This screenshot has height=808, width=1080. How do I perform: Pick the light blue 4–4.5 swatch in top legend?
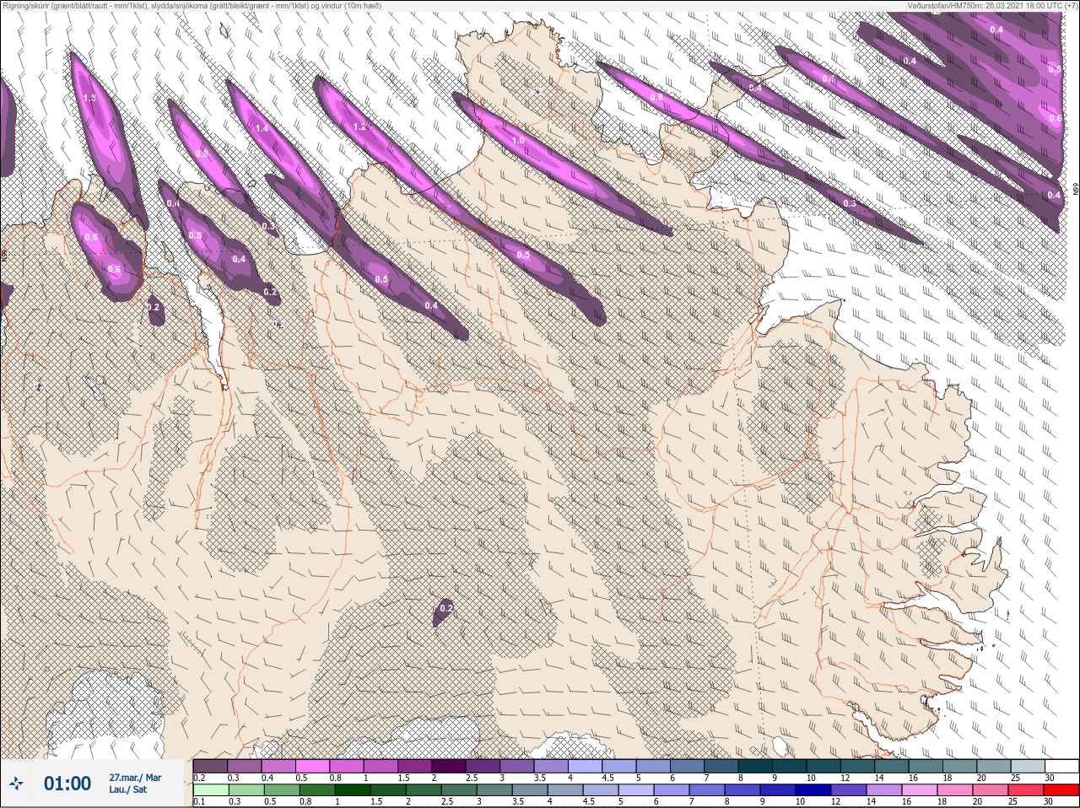[586, 766]
